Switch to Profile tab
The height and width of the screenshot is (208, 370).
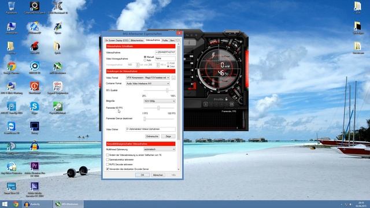165,40
